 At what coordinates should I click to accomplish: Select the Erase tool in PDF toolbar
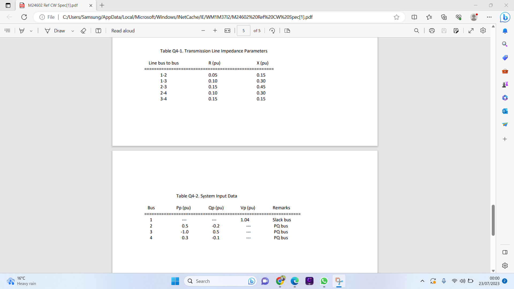tap(83, 31)
